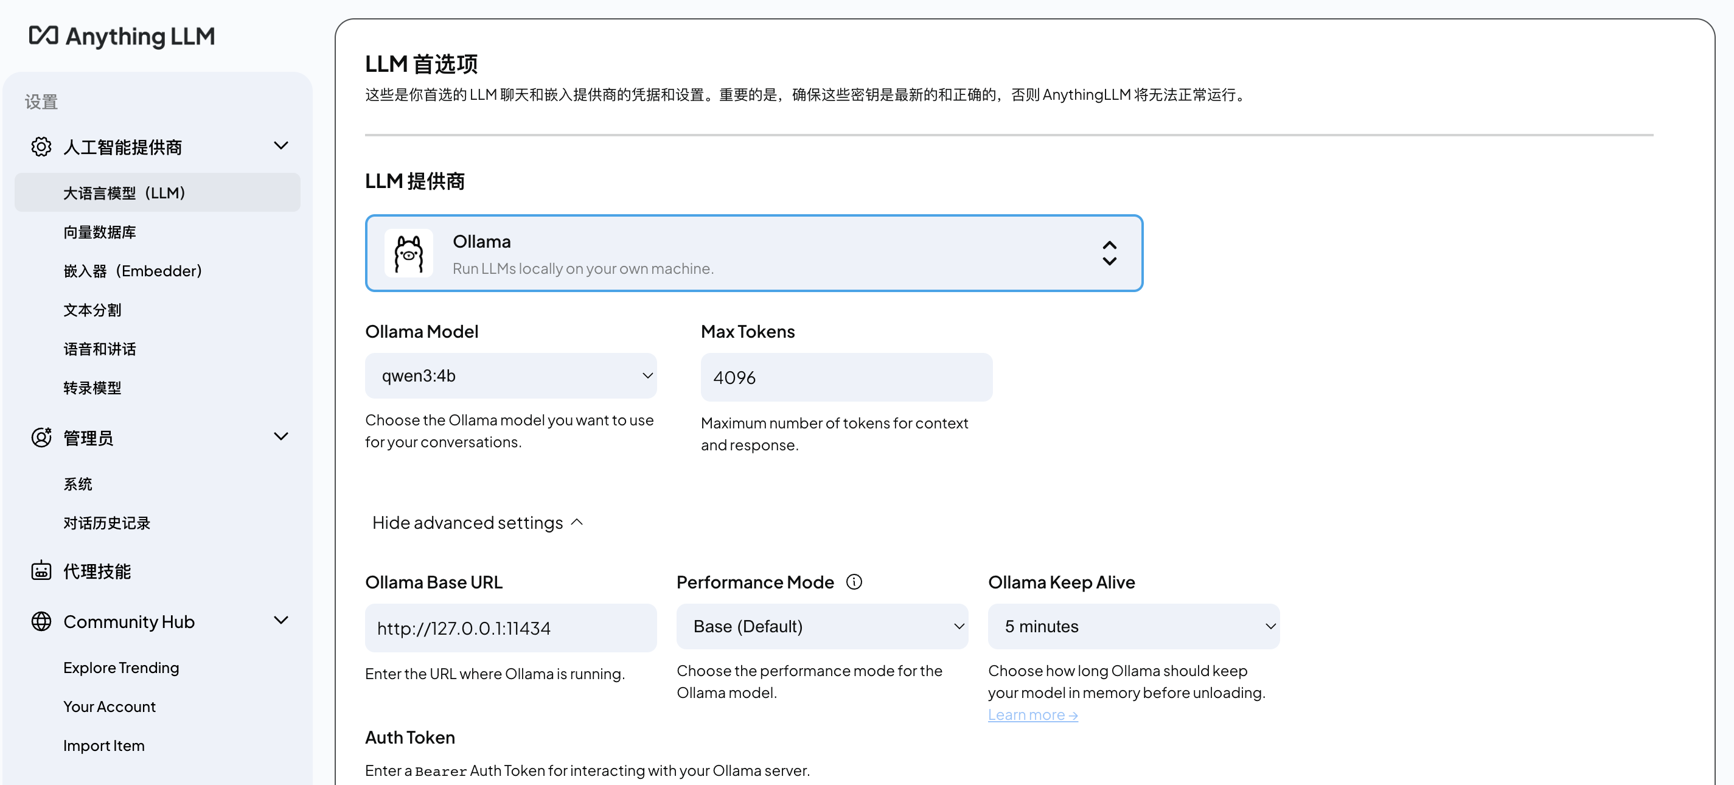The height and width of the screenshot is (785, 1734).
Task: Click the 管理员 section label
Action: 88,438
